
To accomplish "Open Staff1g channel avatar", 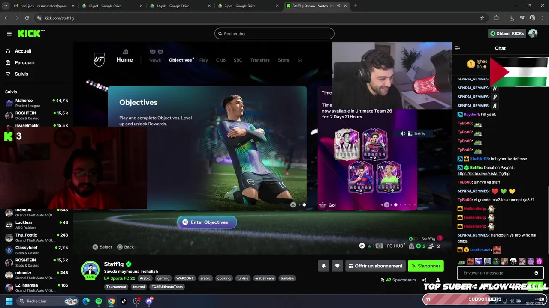I will (x=90, y=270).
